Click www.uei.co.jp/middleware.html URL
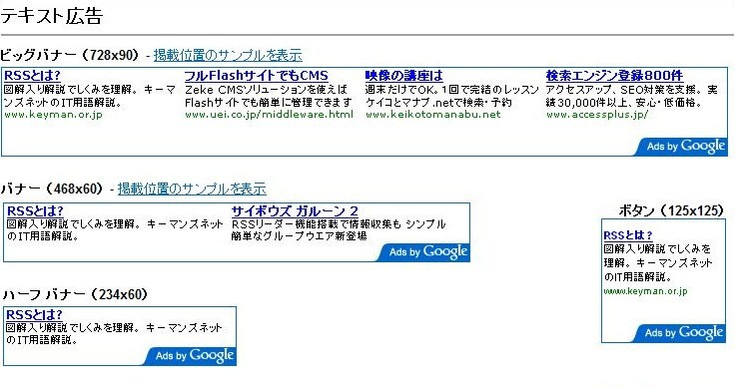The height and width of the screenshot is (387, 735). [x=269, y=115]
